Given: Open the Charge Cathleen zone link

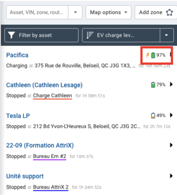Looking at the screenshot, I should [x=53, y=96].
